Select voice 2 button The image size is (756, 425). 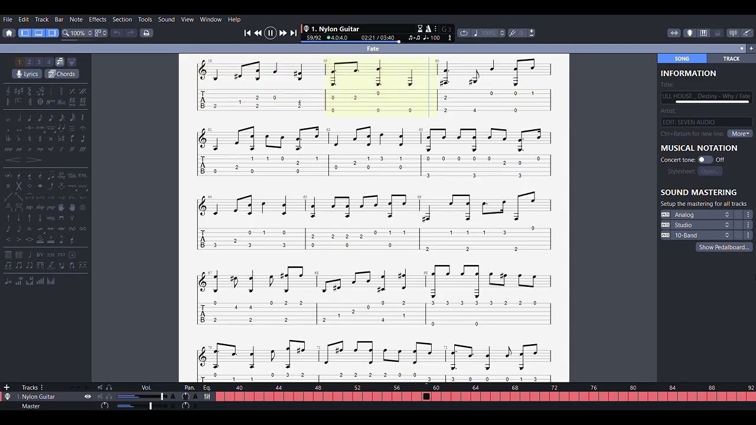(x=29, y=62)
